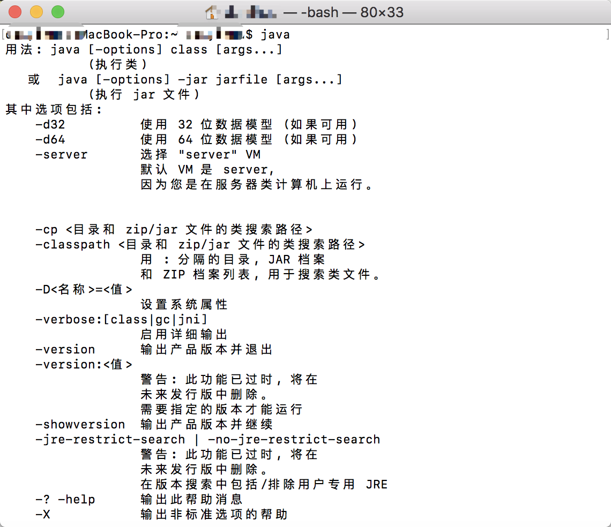Click the "-? -help" option text

click(65, 499)
